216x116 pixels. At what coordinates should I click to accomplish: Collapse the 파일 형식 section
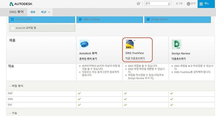coord(16,86)
